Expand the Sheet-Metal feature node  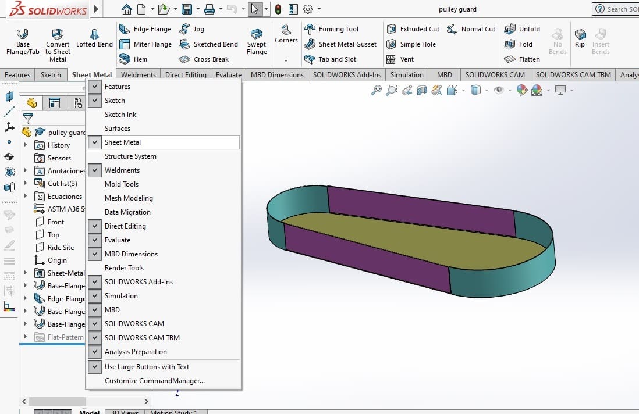click(26, 273)
